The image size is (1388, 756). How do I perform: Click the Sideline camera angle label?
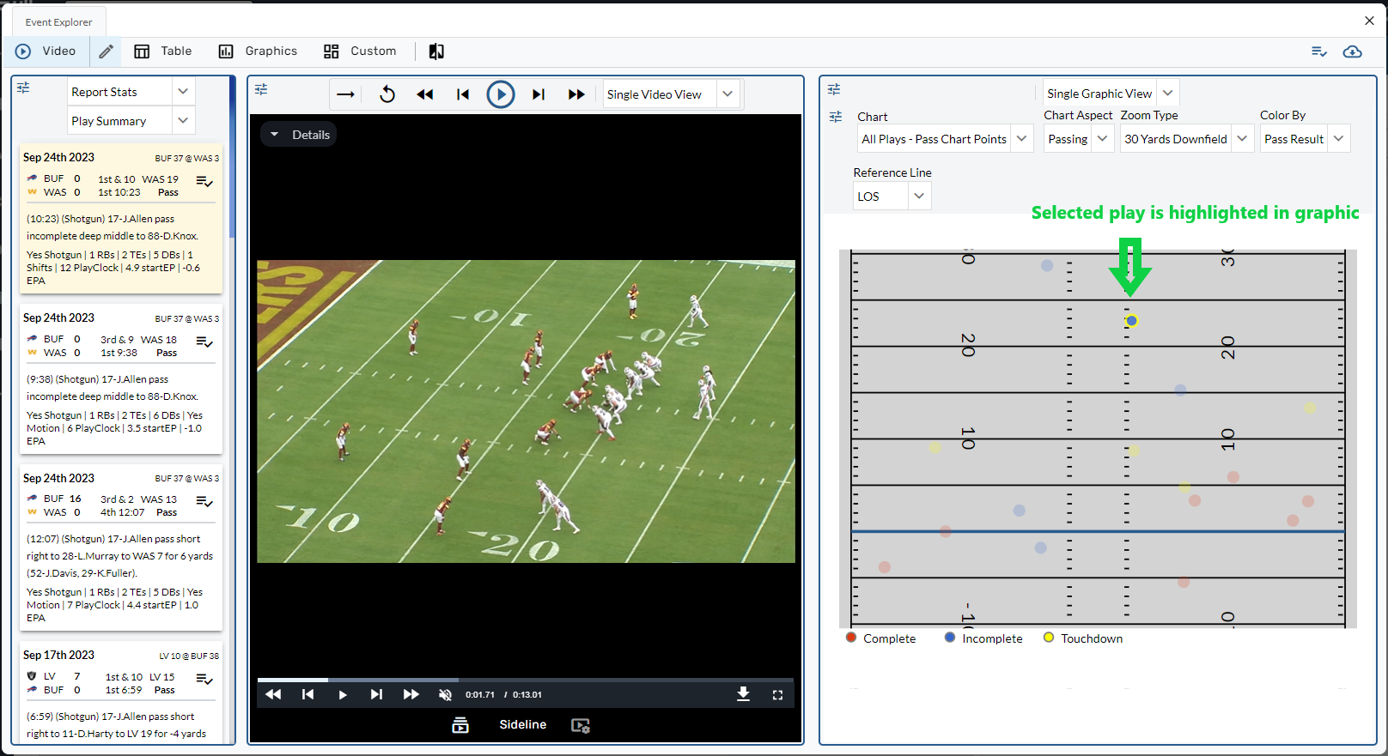pyautogui.click(x=522, y=725)
